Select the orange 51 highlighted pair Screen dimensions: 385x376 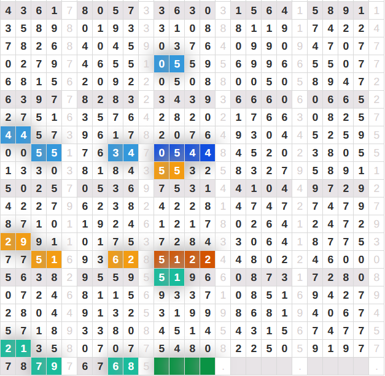click(x=46, y=259)
